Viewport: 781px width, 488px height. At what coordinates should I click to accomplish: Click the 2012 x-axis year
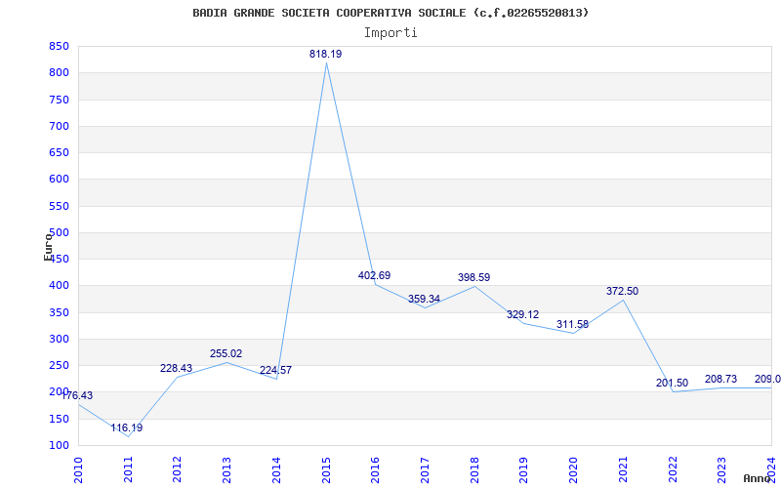pos(178,470)
